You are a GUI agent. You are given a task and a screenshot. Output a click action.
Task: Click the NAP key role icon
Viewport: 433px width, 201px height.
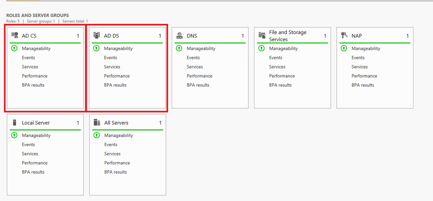click(x=344, y=36)
